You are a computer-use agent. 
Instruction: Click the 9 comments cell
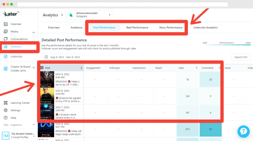[x=210, y=96]
